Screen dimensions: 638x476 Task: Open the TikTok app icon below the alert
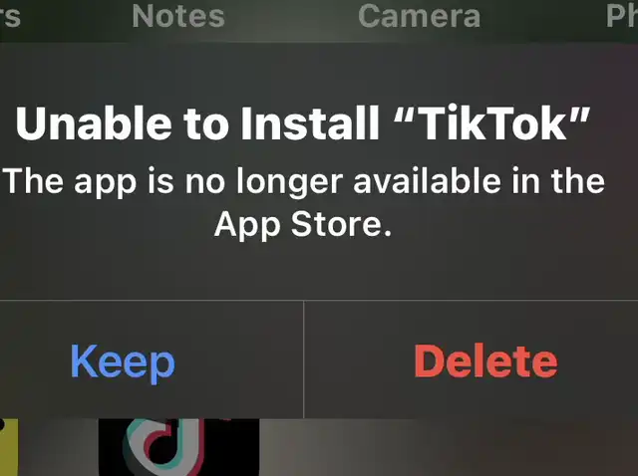(178, 447)
